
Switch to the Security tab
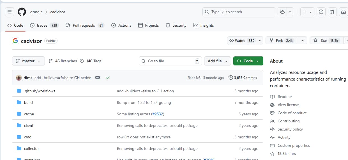tap(176, 25)
